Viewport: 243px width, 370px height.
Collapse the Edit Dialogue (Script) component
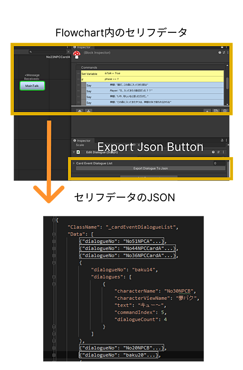click(74, 152)
